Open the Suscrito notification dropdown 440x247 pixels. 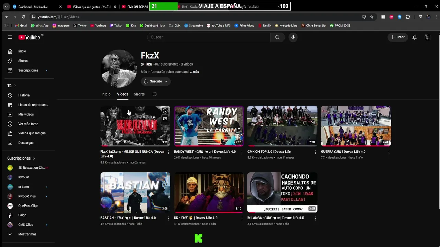pyautogui.click(x=156, y=81)
